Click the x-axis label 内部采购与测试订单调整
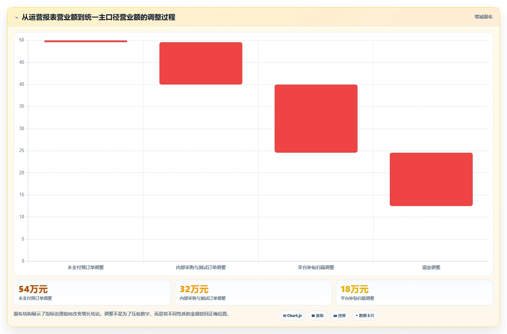Image resolution: width=507 pixels, height=334 pixels. point(201,267)
